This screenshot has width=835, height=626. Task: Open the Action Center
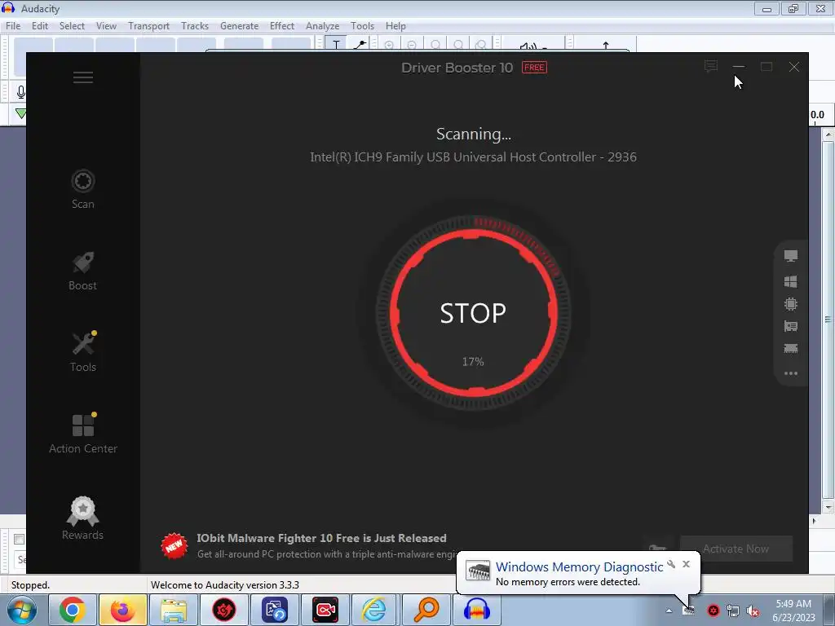click(x=83, y=434)
